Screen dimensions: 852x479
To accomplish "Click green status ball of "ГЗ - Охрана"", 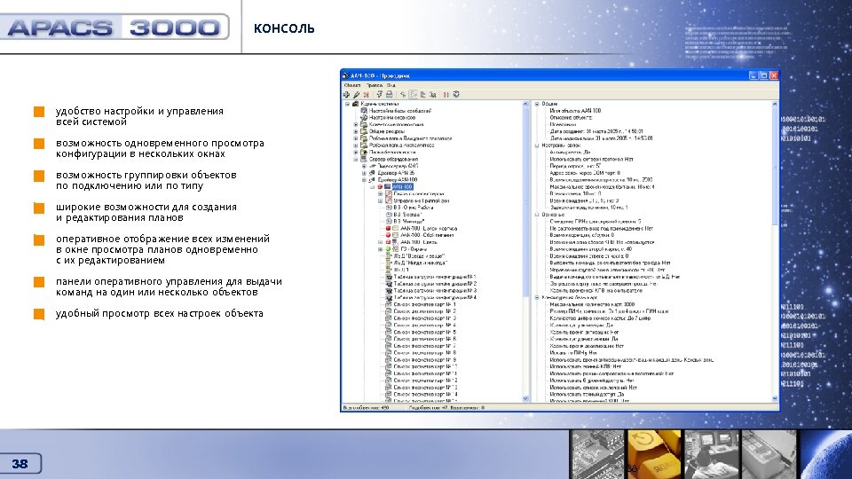I will pos(389,249).
